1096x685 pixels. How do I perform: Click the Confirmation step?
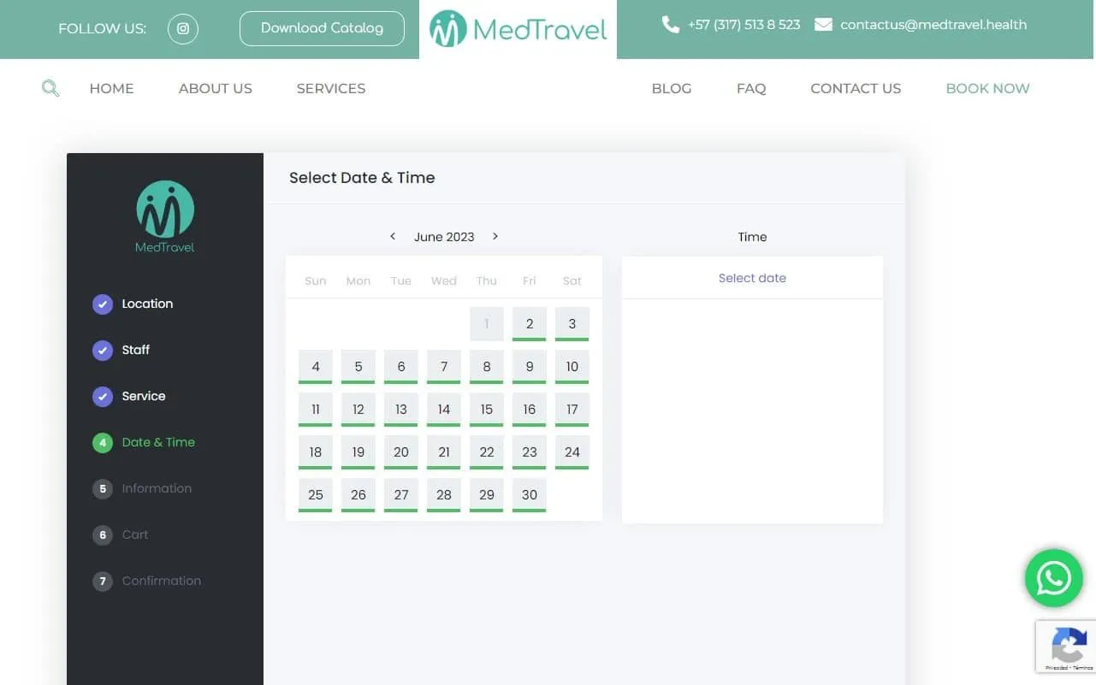[x=147, y=581]
